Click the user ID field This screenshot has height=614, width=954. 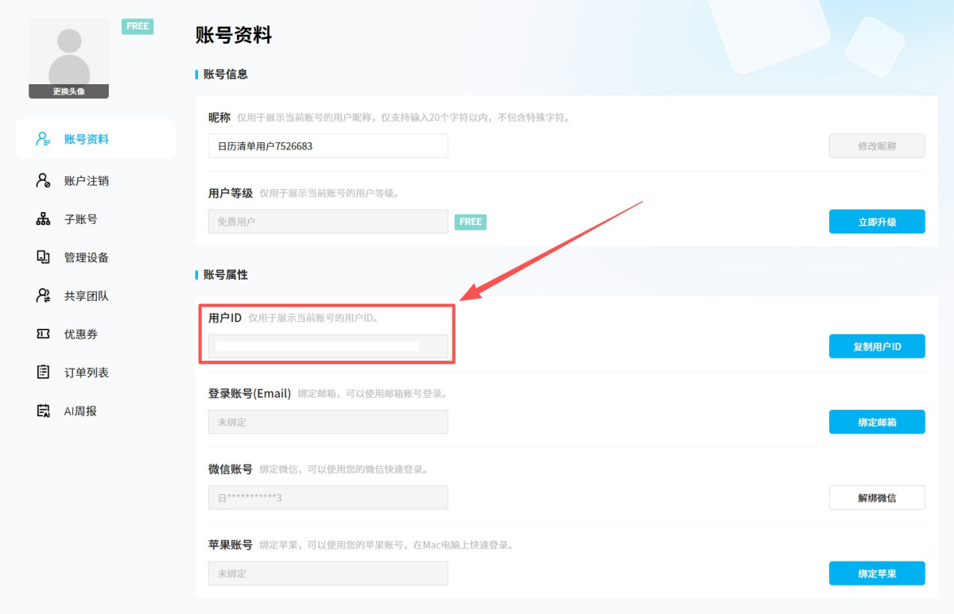tap(328, 346)
